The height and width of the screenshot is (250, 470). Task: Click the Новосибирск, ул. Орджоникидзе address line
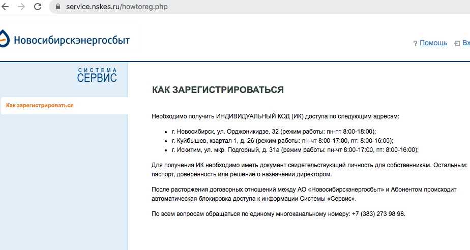pyautogui.click(x=274, y=131)
